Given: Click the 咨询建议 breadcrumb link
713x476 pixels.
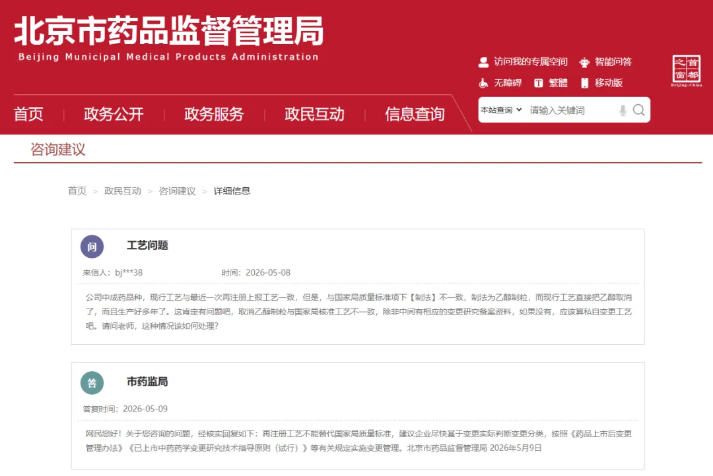Looking at the screenshot, I should (178, 191).
